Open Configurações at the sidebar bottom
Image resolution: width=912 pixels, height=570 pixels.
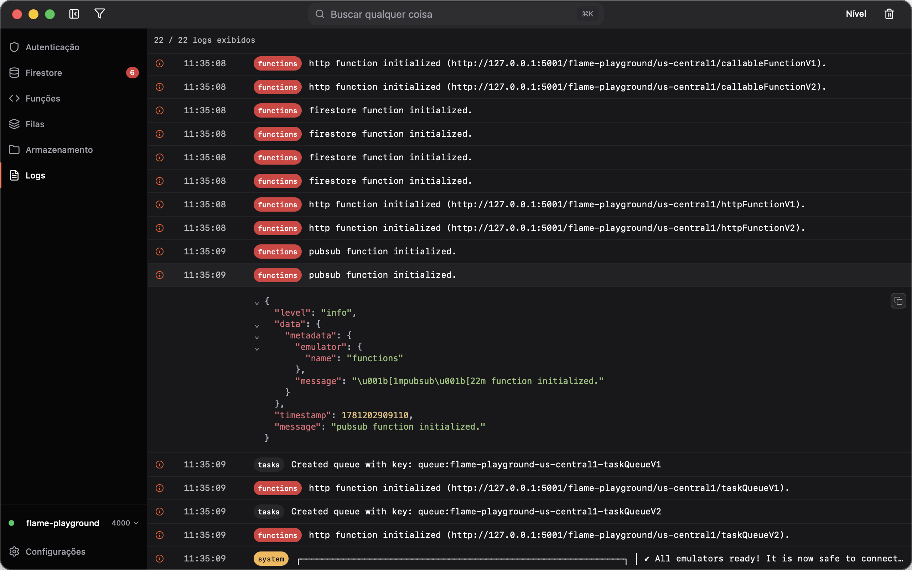tap(74, 551)
